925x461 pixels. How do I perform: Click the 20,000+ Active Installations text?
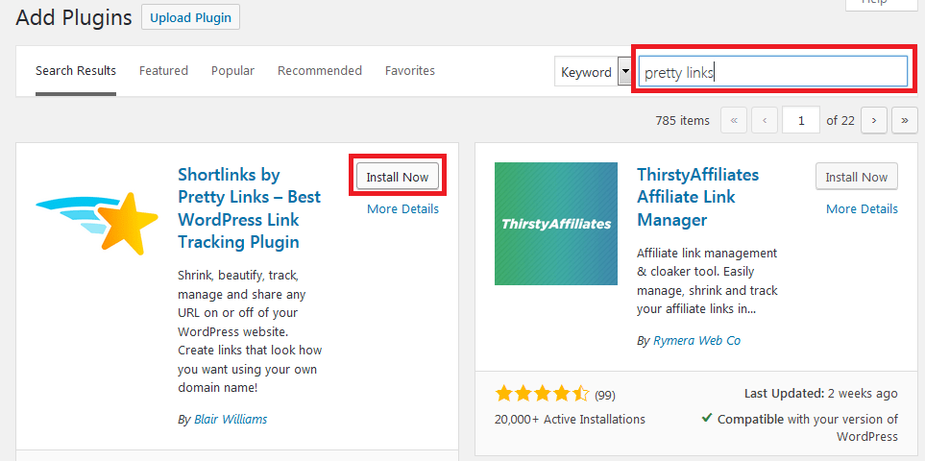click(x=570, y=420)
